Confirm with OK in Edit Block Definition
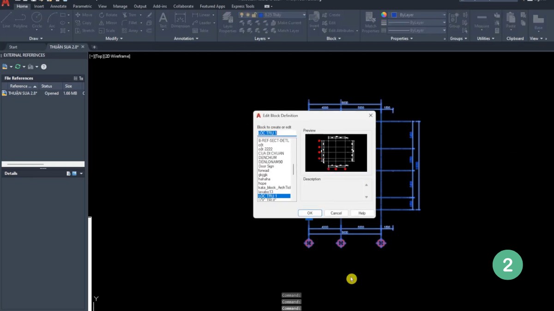The height and width of the screenshot is (311, 554). (310, 213)
